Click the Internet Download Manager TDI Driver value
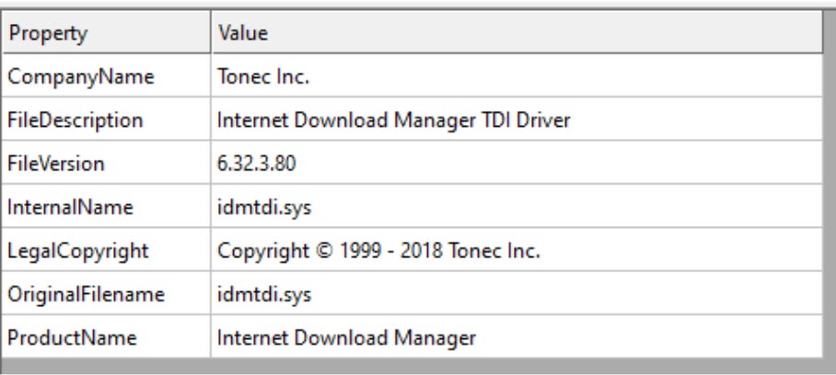The image size is (836, 375). [x=388, y=121]
